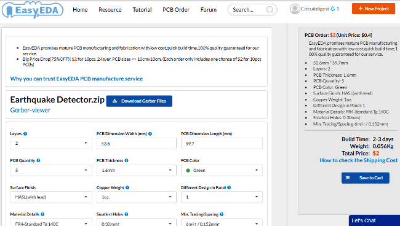The height and width of the screenshot is (226, 400).
Task: Click the New Project button
Action: [x=374, y=9]
